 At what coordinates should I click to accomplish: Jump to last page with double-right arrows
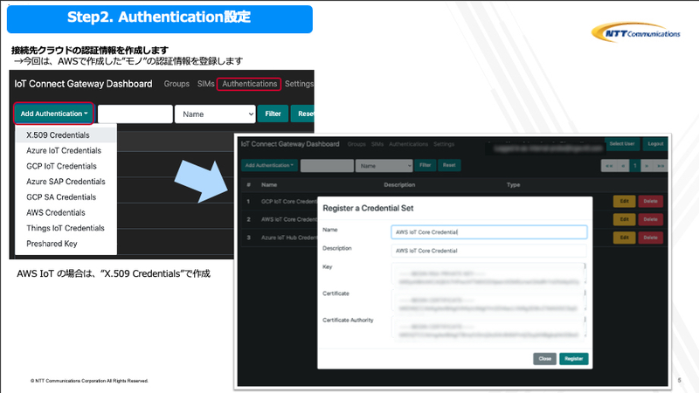tap(661, 166)
